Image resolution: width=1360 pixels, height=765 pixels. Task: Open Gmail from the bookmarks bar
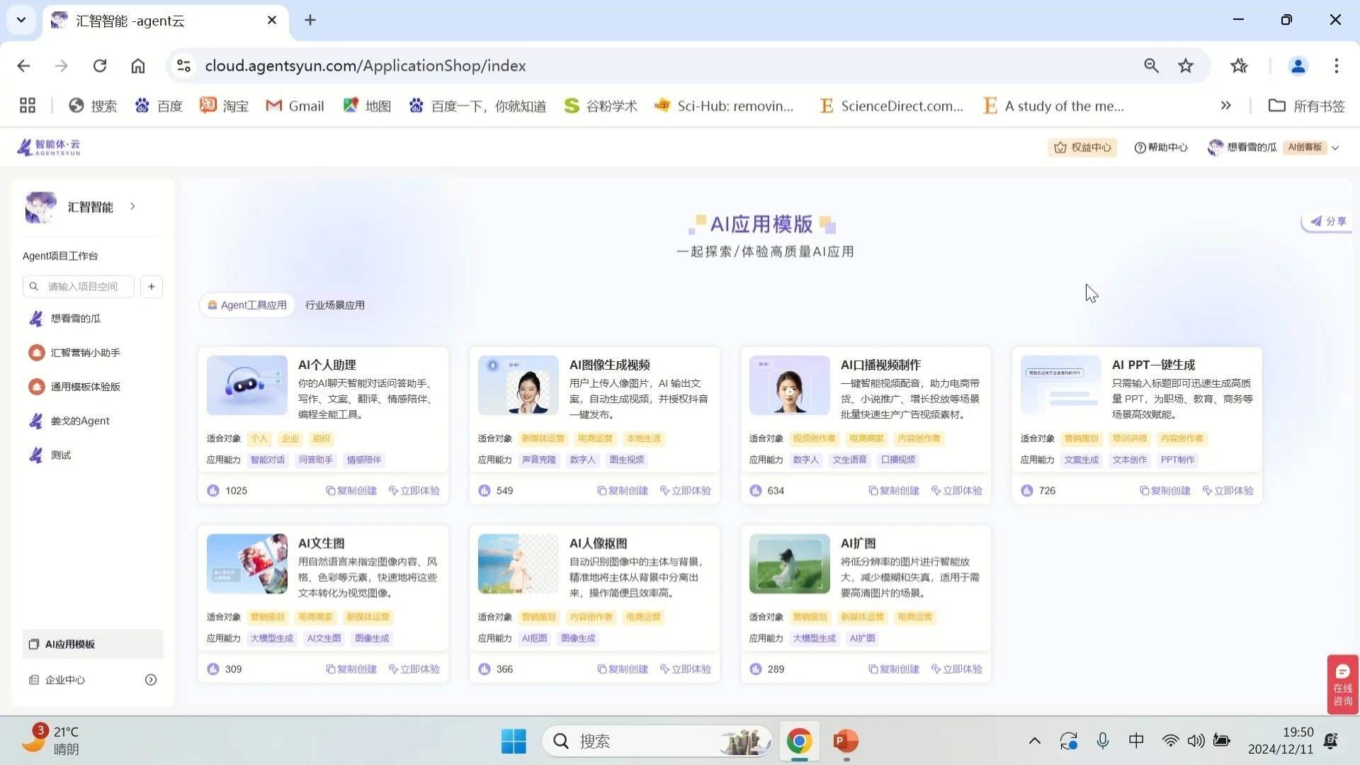point(295,106)
